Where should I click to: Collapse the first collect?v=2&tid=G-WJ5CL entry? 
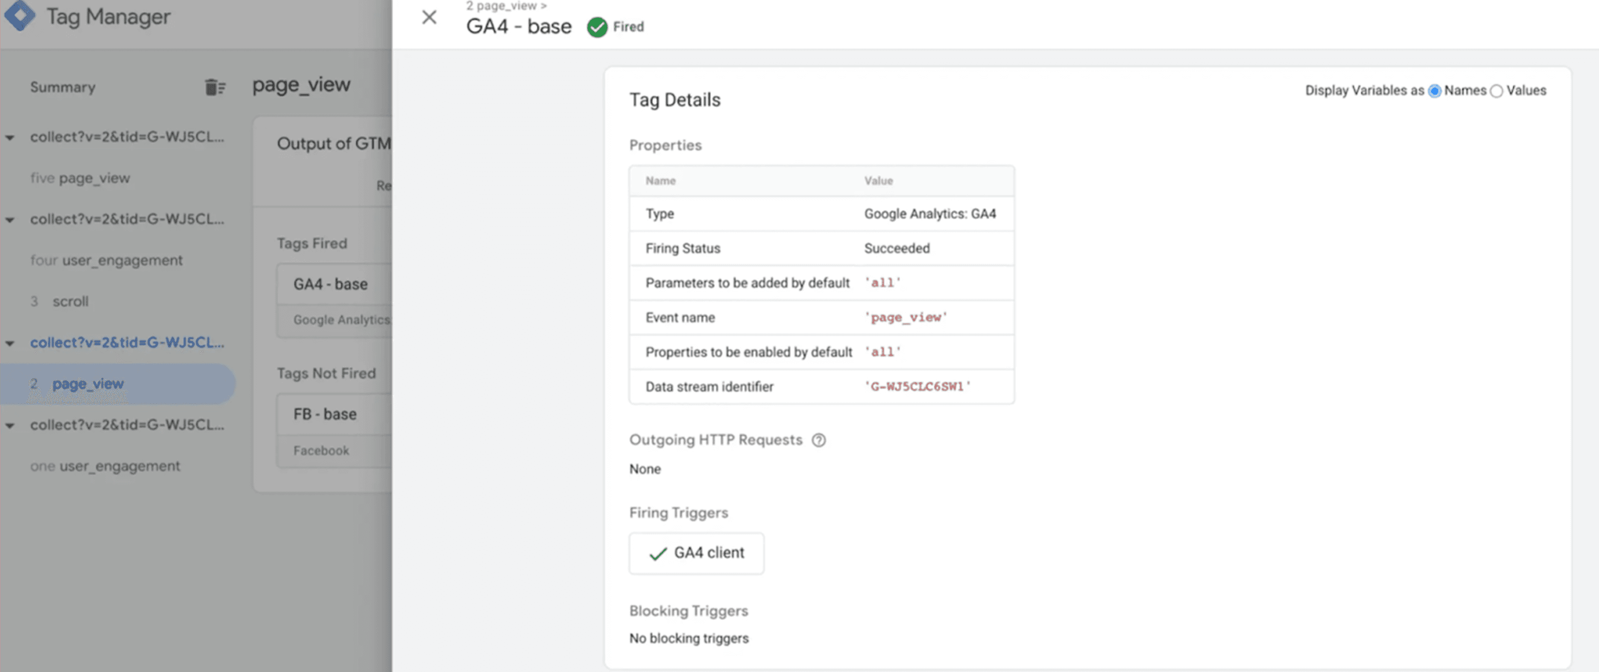pos(9,138)
